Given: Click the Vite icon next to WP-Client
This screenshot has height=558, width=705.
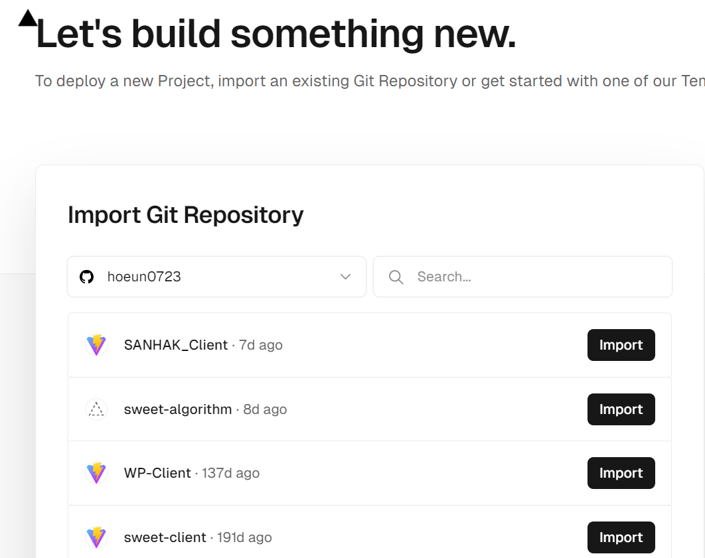Looking at the screenshot, I should 97,473.
